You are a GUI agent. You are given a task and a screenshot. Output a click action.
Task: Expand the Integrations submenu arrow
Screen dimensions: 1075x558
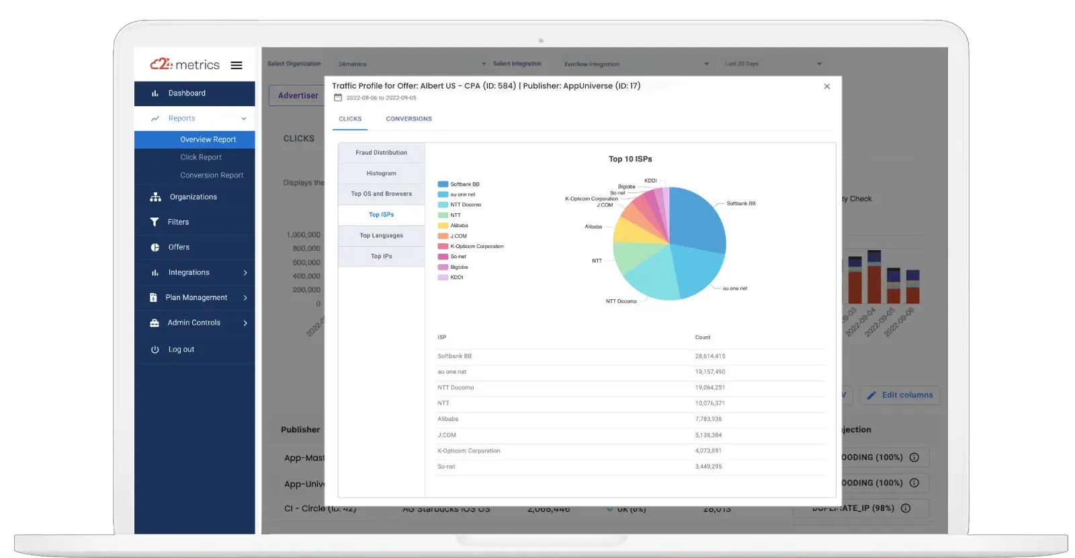pos(245,272)
